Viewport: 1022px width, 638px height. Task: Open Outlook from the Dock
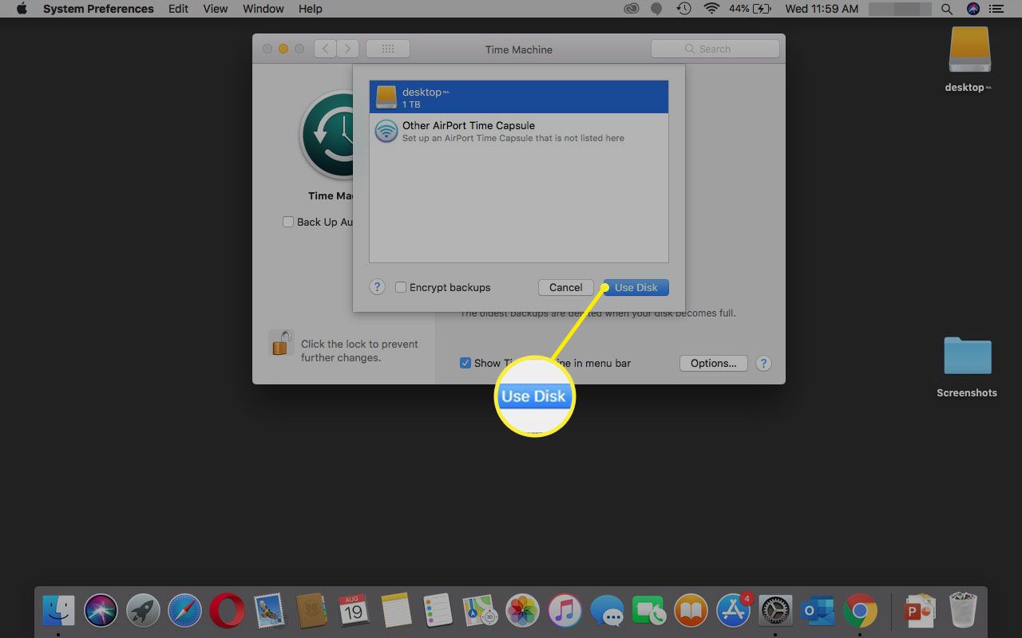point(818,612)
